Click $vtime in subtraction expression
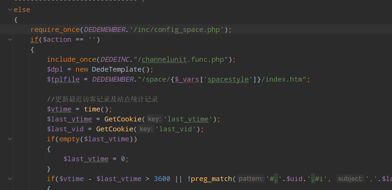 pyautogui.click(x=71, y=179)
